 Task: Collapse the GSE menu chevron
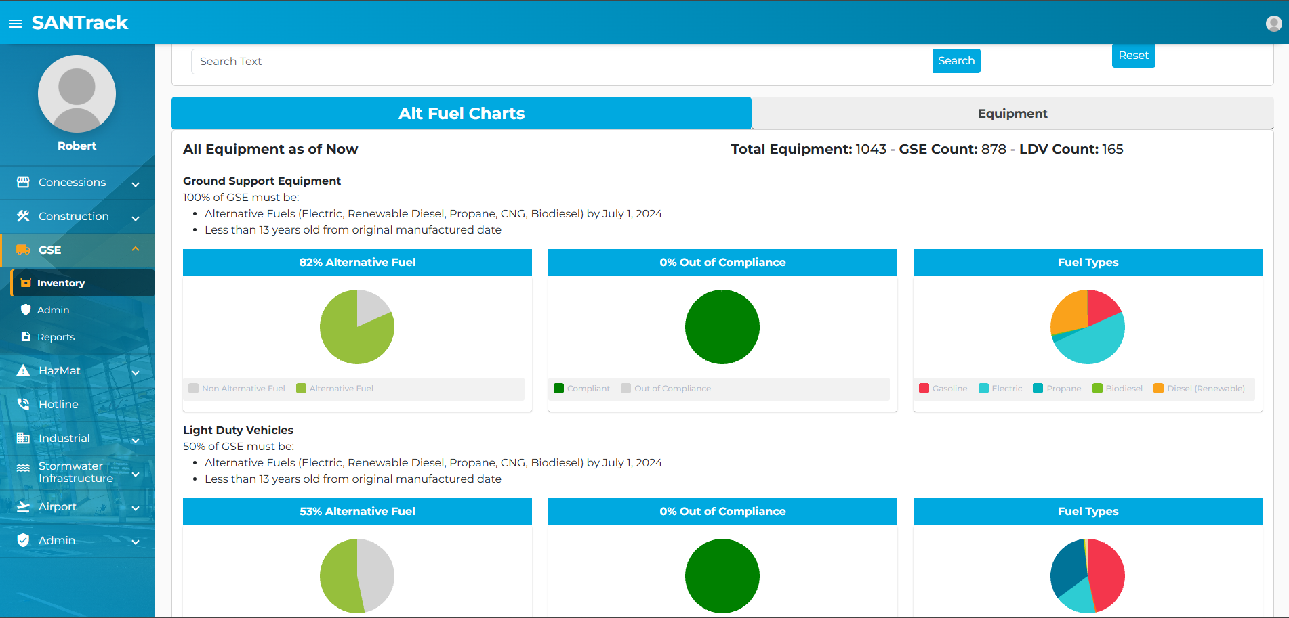point(136,249)
